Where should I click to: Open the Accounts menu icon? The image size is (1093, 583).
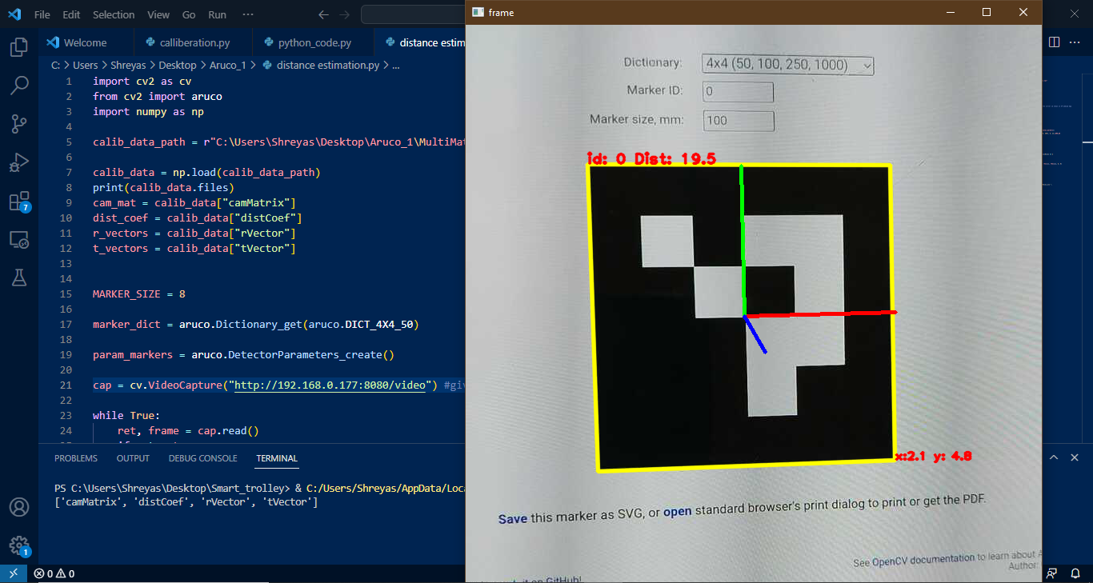pyautogui.click(x=18, y=507)
